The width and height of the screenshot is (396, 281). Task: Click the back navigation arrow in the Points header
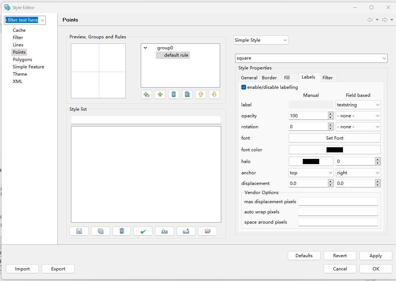[x=370, y=20]
